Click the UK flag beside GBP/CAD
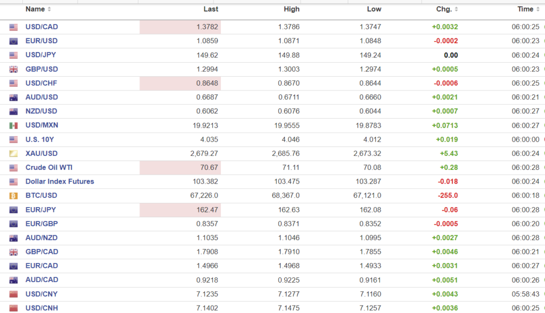Image resolution: width=545 pixels, height=313 pixels. click(14, 252)
